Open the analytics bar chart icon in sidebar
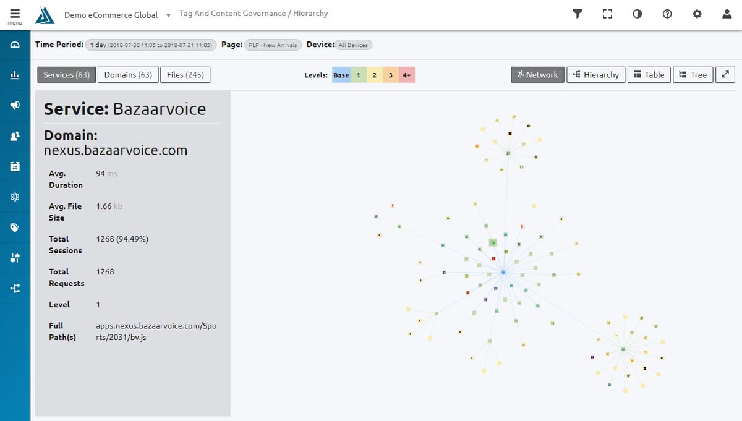Screen dimensions: 742x421 point(15,74)
